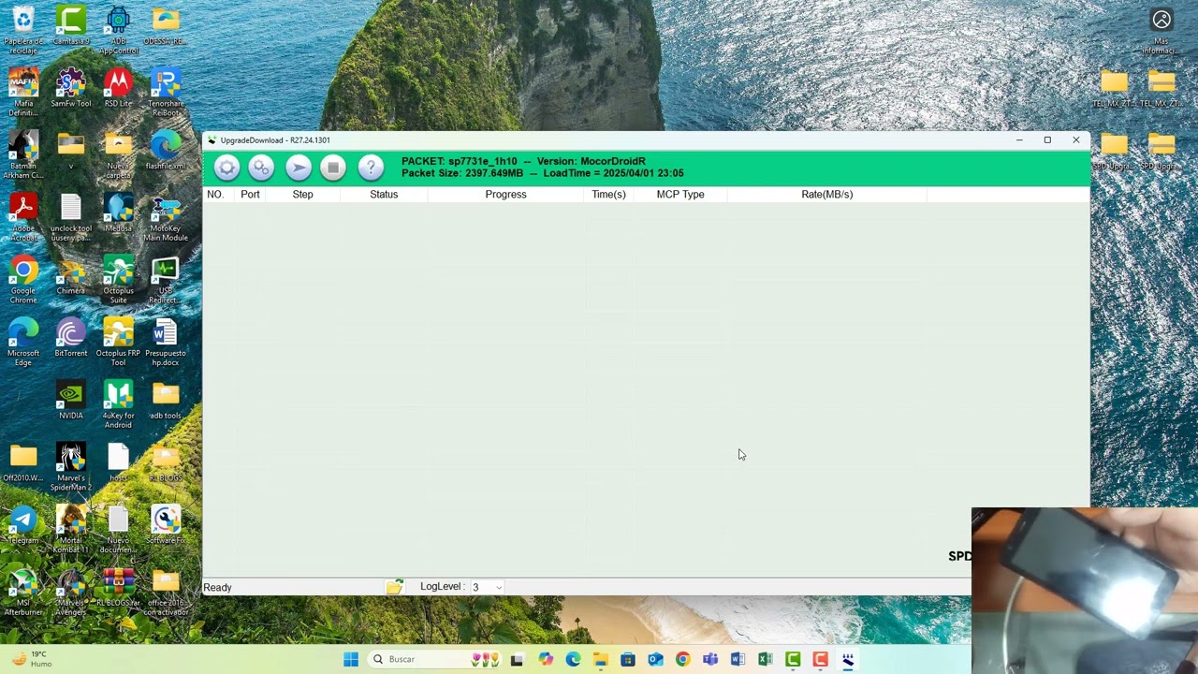Open Papelera de reciclaje recycle bin
Screen dimensions: 1198x674
point(23,29)
